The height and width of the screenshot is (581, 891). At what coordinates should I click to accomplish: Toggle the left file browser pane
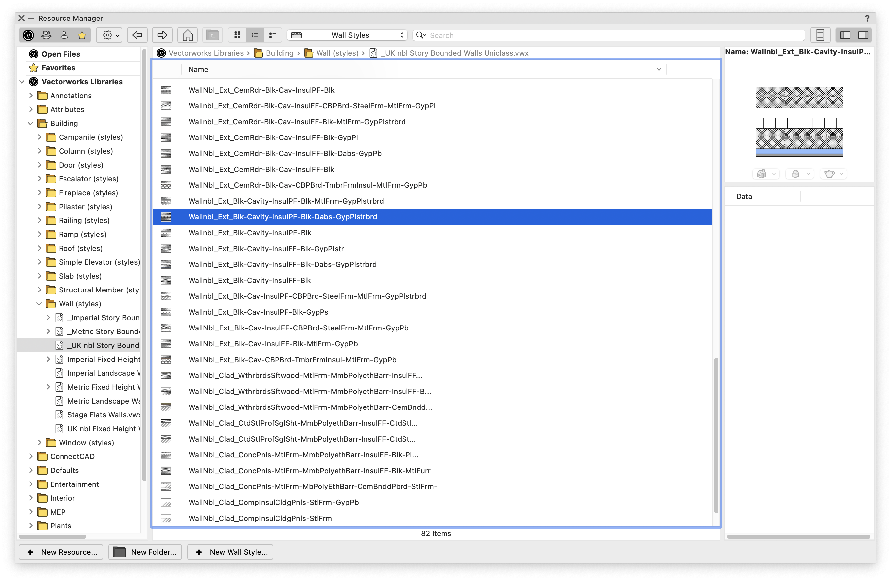pyautogui.click(x=845, y=35)
